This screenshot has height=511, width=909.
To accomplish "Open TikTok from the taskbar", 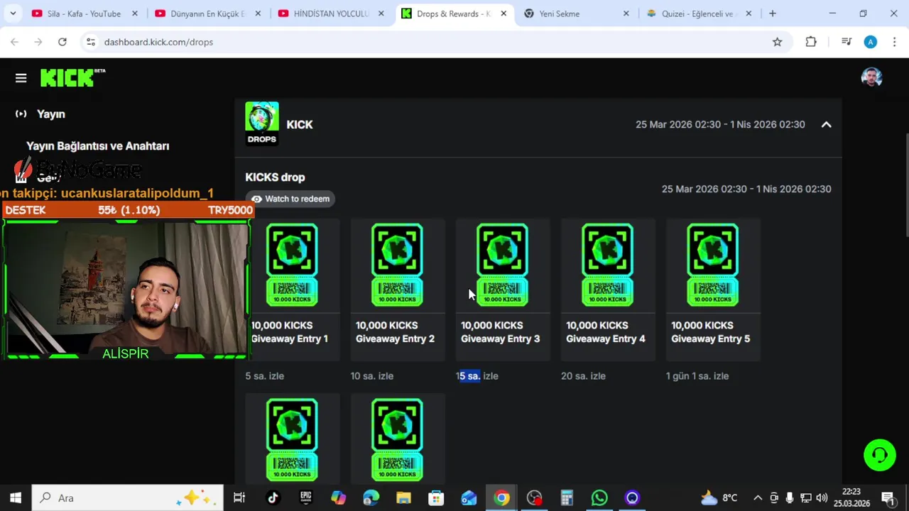I will click(273, 498).
